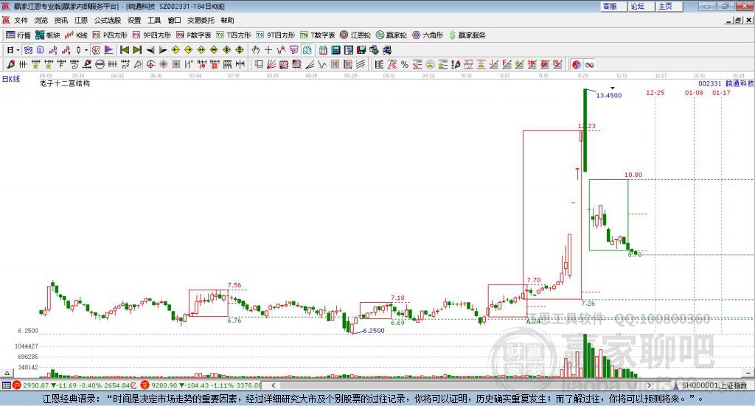Viewport: 755px width, 406px height.
Task: Click the Shanghai index 2930.87 status value
Action: (x=36, y=385)
